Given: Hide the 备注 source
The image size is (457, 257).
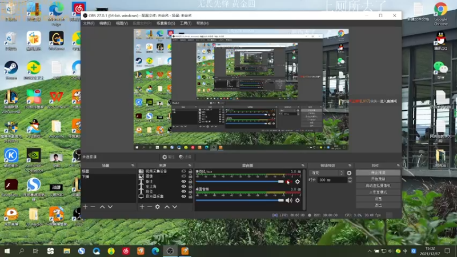Looking at the screenshot, I should (x=183, y=181).
